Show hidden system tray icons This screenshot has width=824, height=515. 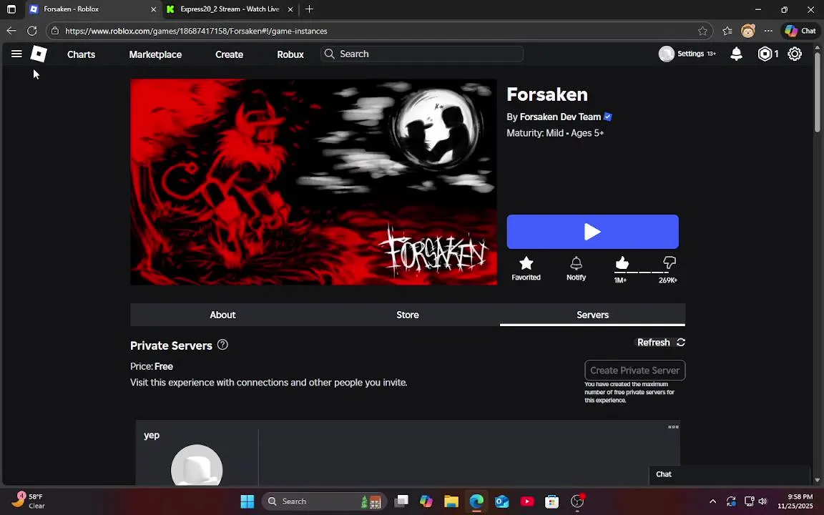point(712,501)
